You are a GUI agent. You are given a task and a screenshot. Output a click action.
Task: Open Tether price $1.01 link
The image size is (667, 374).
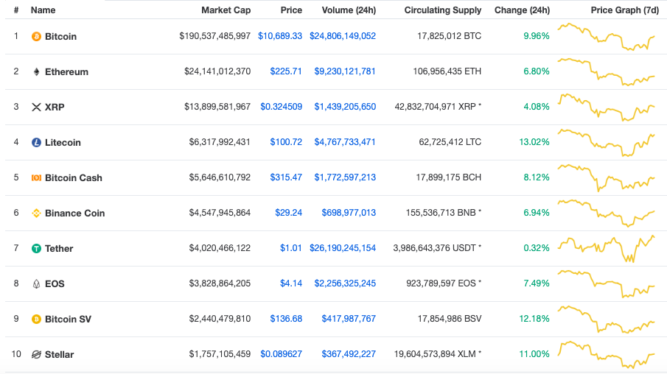[x=291, y=248]
